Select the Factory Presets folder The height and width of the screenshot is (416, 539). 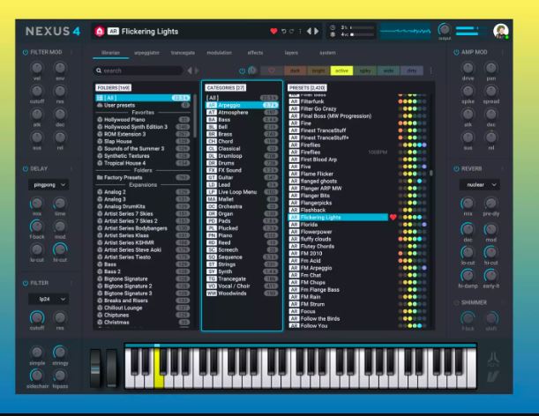click(x=143, y=178)
